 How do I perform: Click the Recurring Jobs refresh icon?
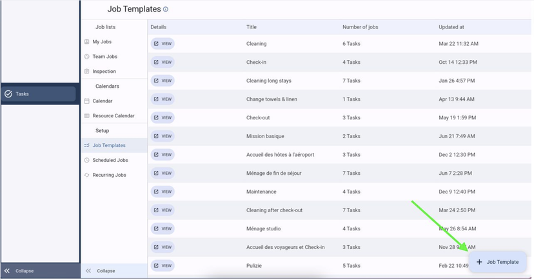pos(86,175)
